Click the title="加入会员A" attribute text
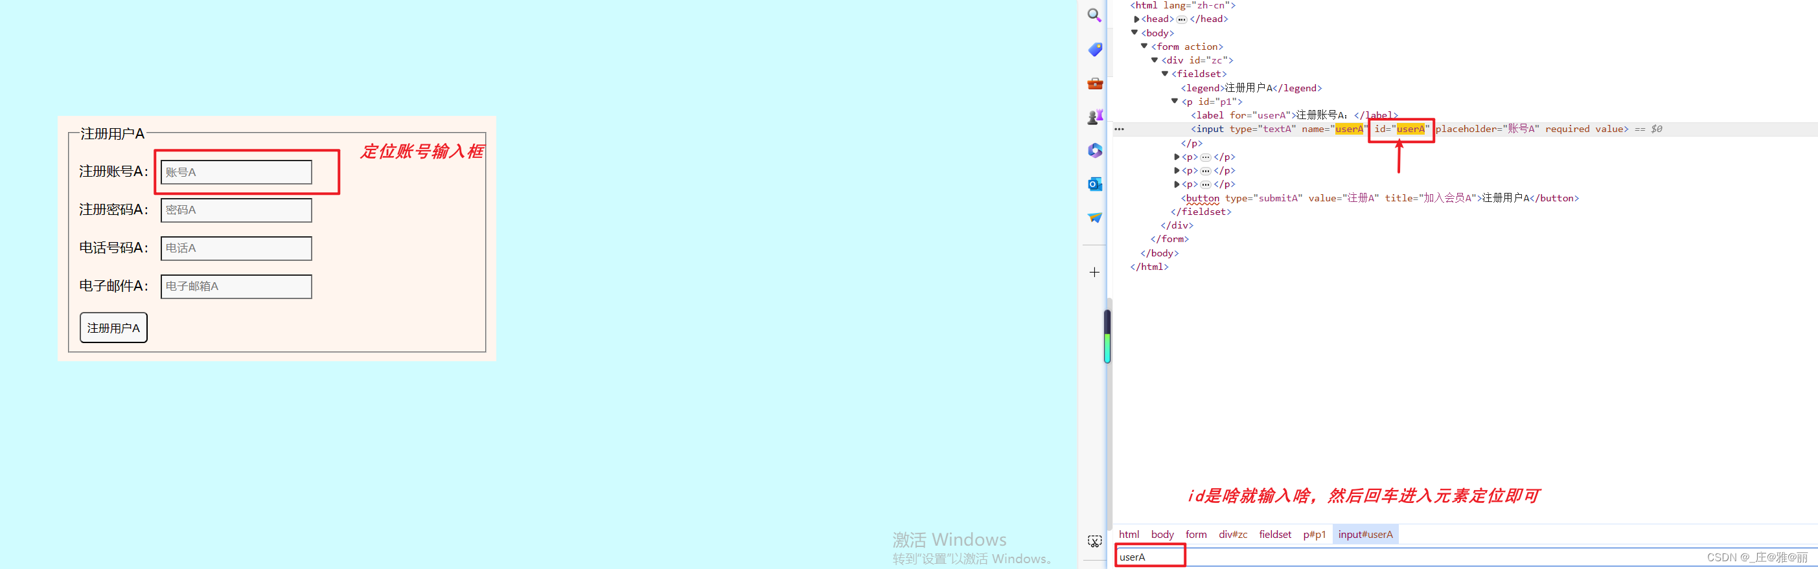The image size is (1818, 569). pos(1431,198)
